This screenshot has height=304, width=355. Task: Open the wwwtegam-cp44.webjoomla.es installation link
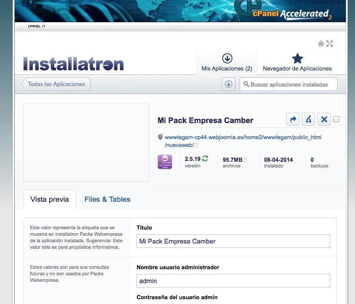(243, 141)
